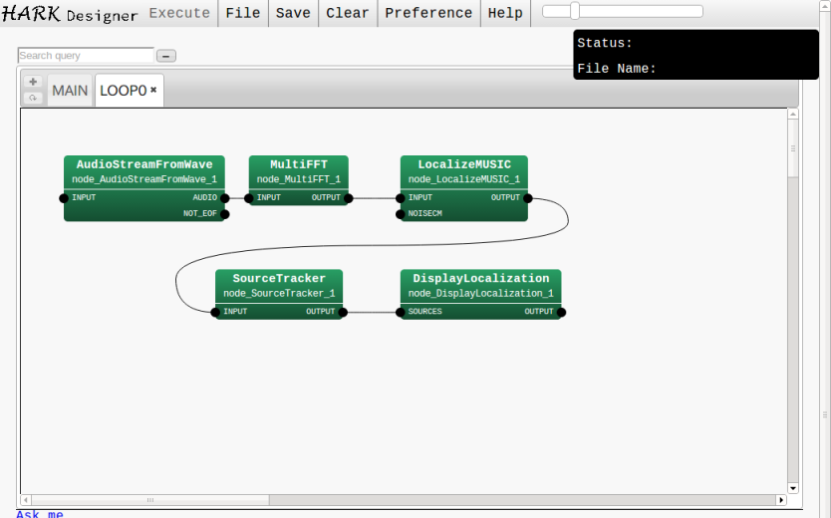
Task: Click the canvas vertical scrollbar down arrow
Action: (793, 487)
